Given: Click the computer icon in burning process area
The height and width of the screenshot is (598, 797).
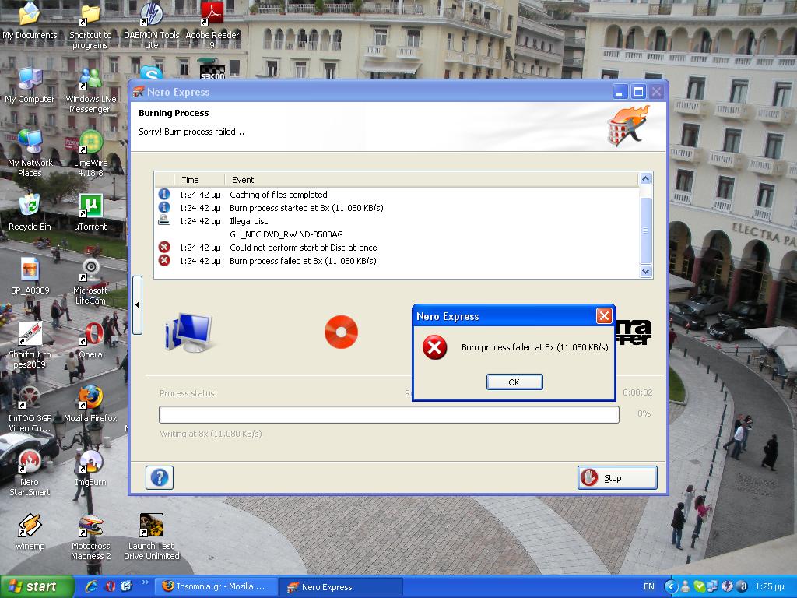Looking at the screenshot, I should click(x=189, y=332).
